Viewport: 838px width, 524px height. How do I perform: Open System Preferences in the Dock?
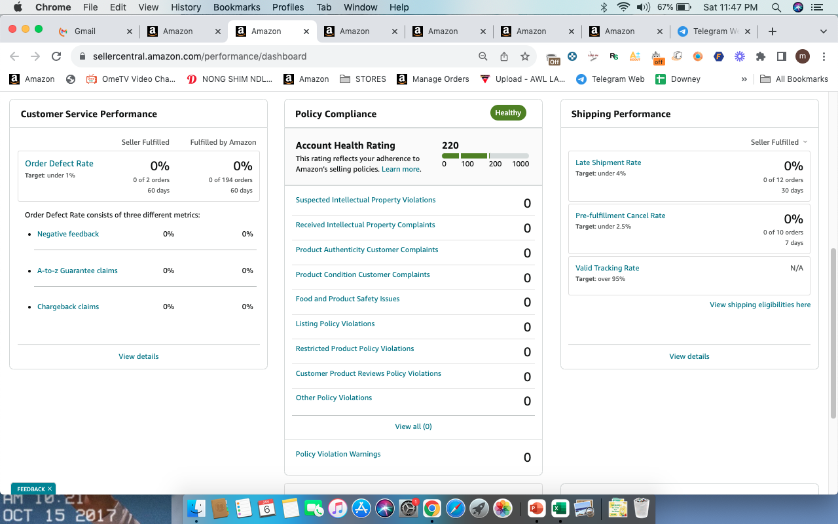pos(409,508)
